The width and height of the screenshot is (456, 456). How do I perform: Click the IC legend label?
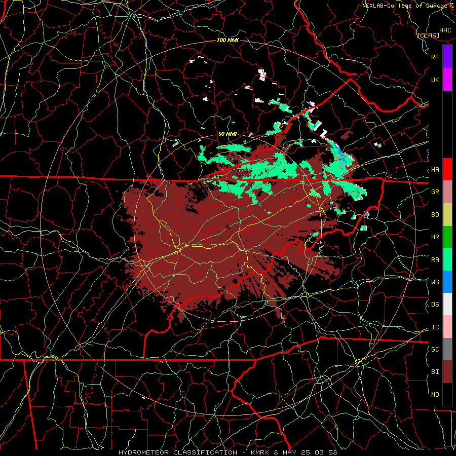click(435, 327)
